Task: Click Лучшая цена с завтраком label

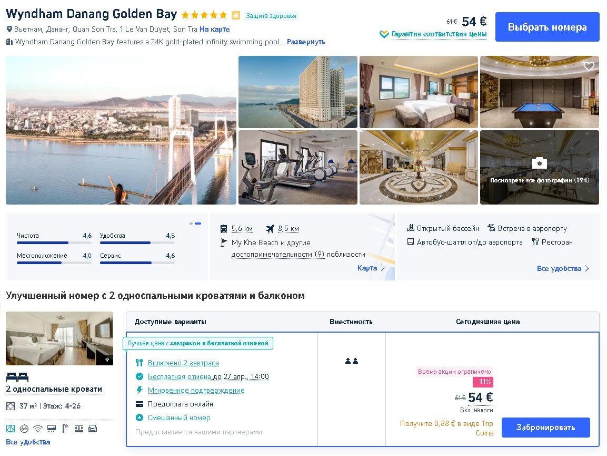Action: click(x=198, y=343)
